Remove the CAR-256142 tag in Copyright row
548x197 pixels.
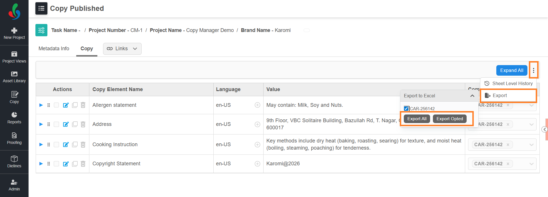(x=508, y=164)
